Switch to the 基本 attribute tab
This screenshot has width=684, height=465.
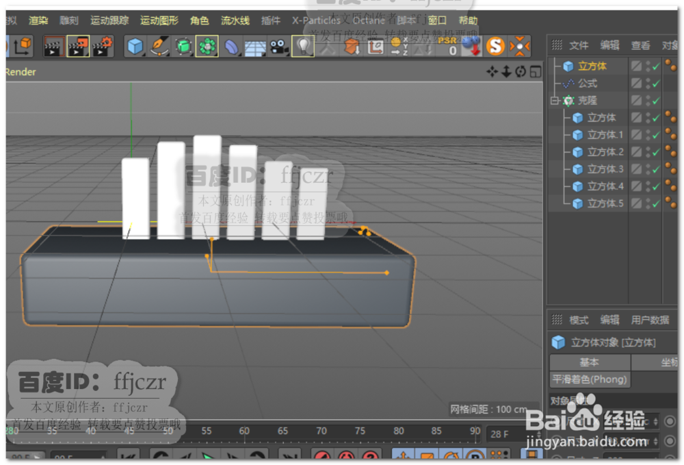(590, 362)
